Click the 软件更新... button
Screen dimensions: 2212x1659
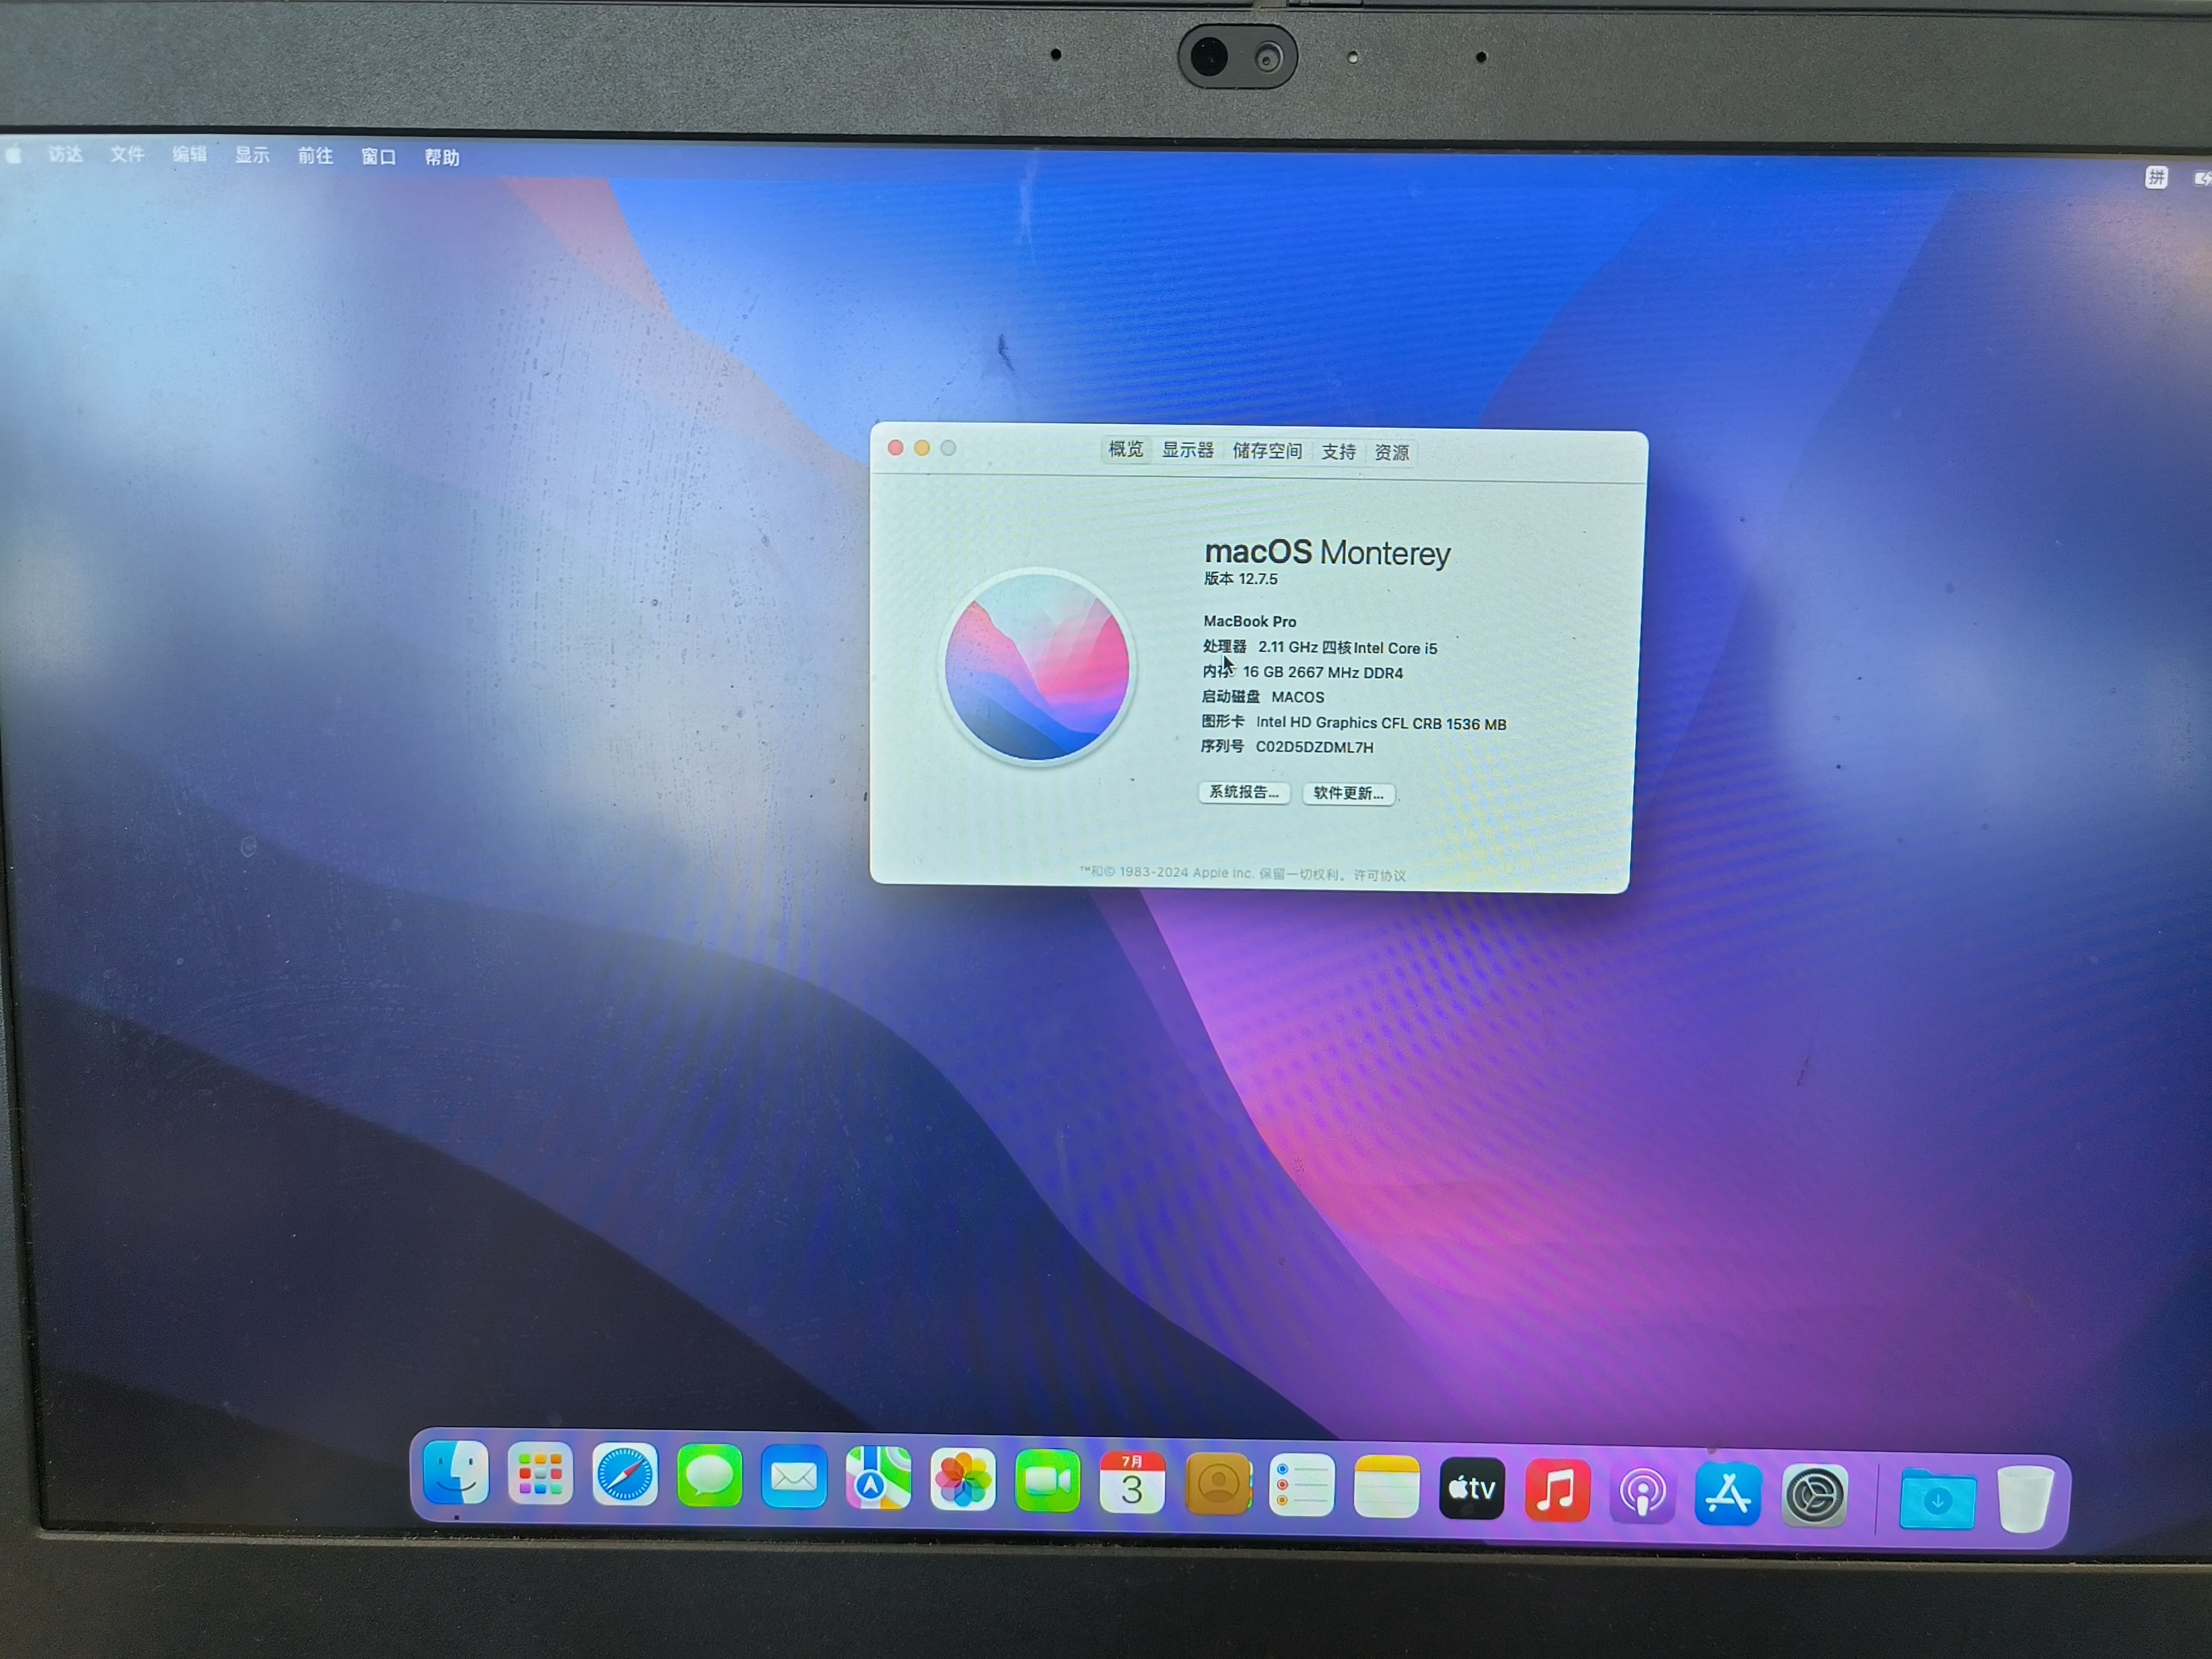[1348, 793]
